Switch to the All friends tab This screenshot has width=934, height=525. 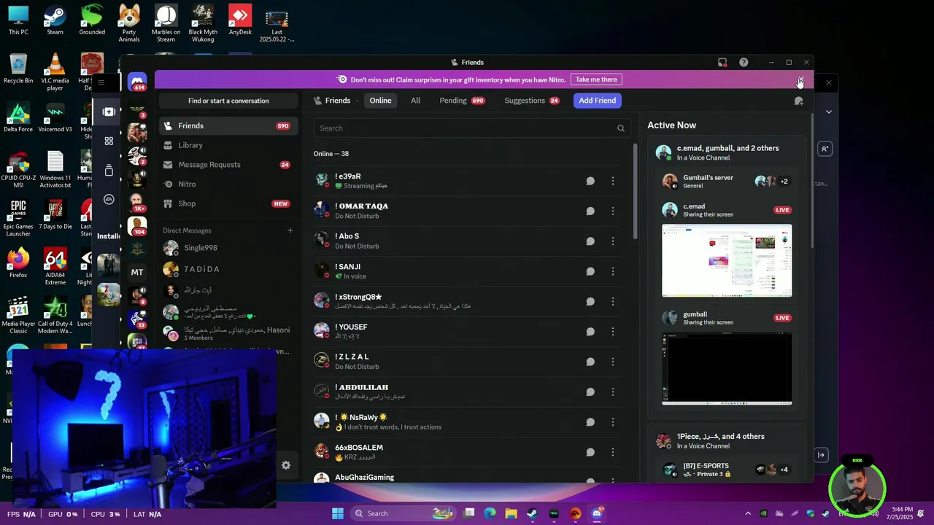coord(415,101)
